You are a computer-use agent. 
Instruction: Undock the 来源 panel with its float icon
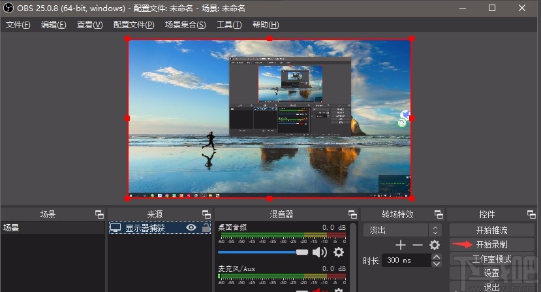coord(206,215)
